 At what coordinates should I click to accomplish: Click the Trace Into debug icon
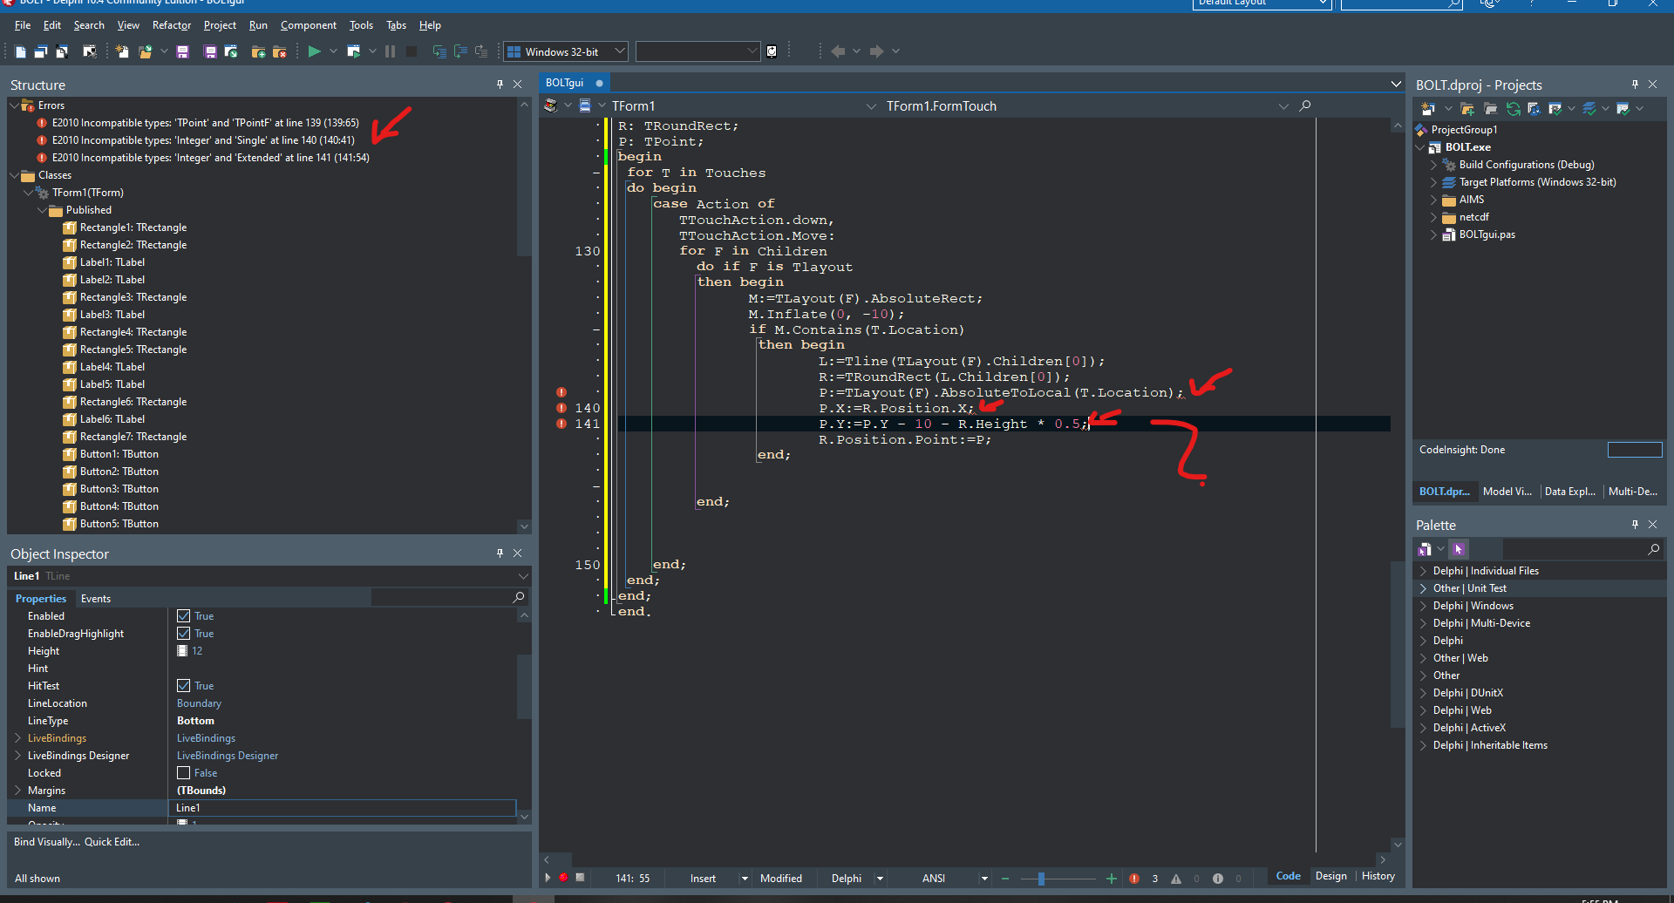[439, 51]
